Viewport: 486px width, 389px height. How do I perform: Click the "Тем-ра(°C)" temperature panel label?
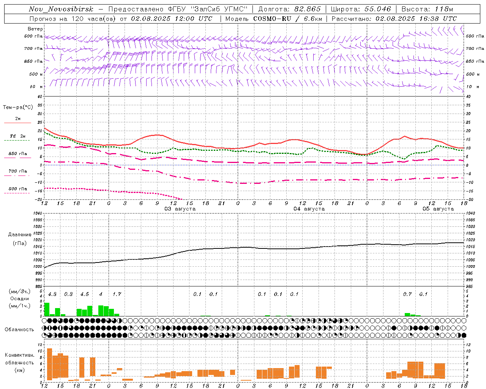click(18, 108)
